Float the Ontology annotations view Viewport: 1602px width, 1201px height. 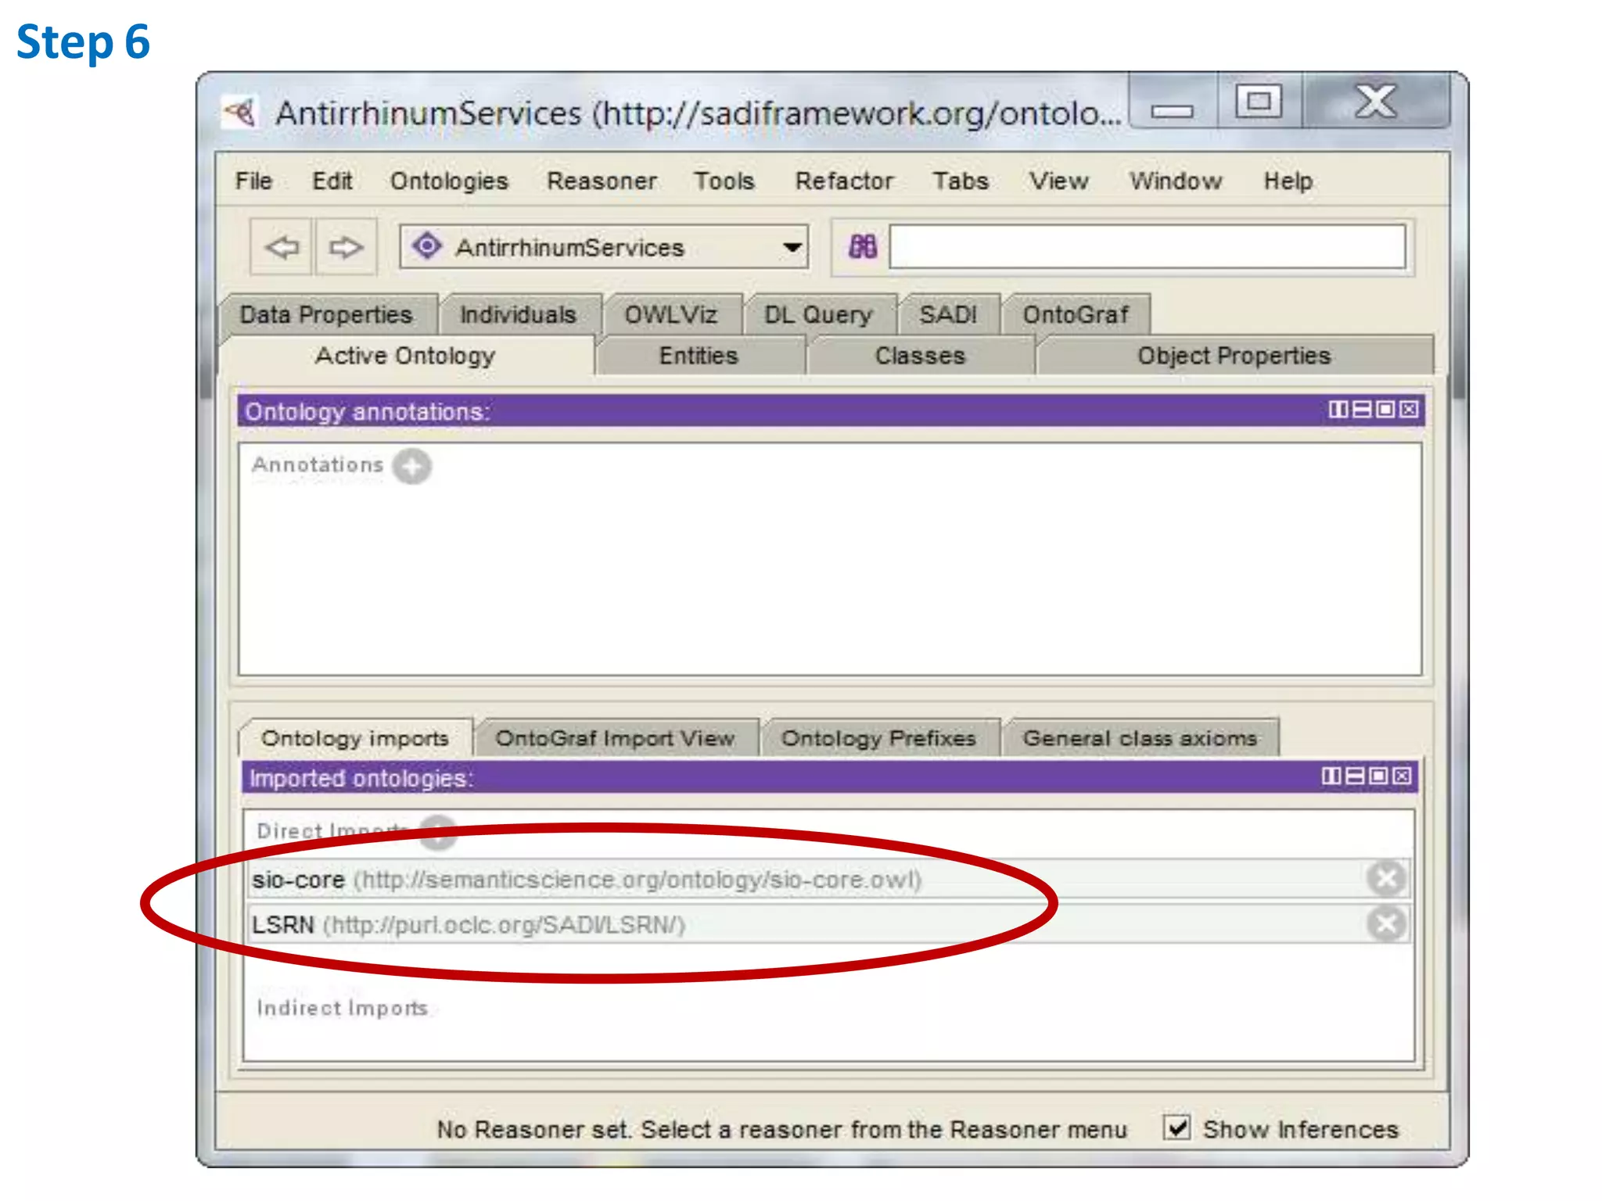click(x=1386, y=410)
